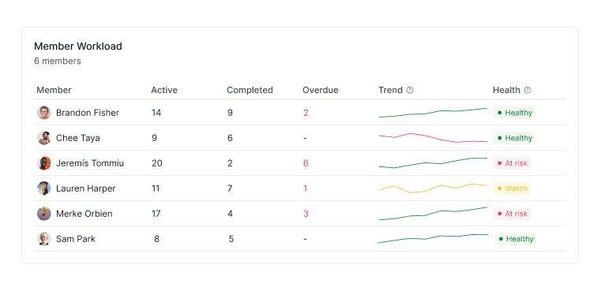Click Sam Park's Healthy badge
600x291 pixels.
pyautogui.click(x=516, y=239)
